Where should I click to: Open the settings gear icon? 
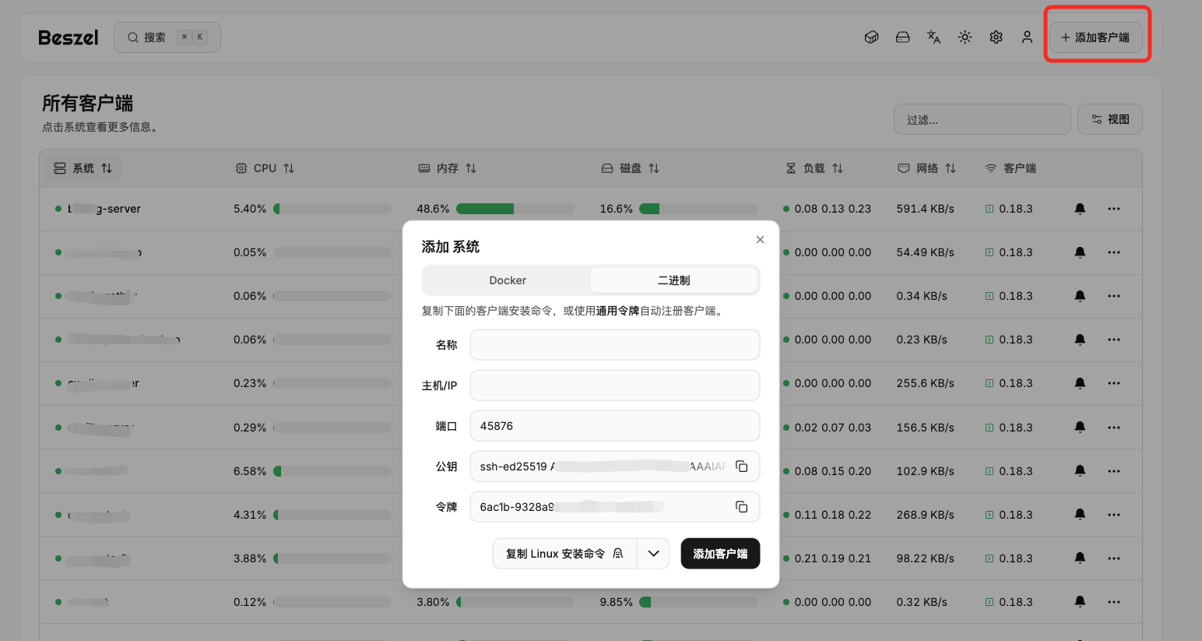click(x=996, y=37)
